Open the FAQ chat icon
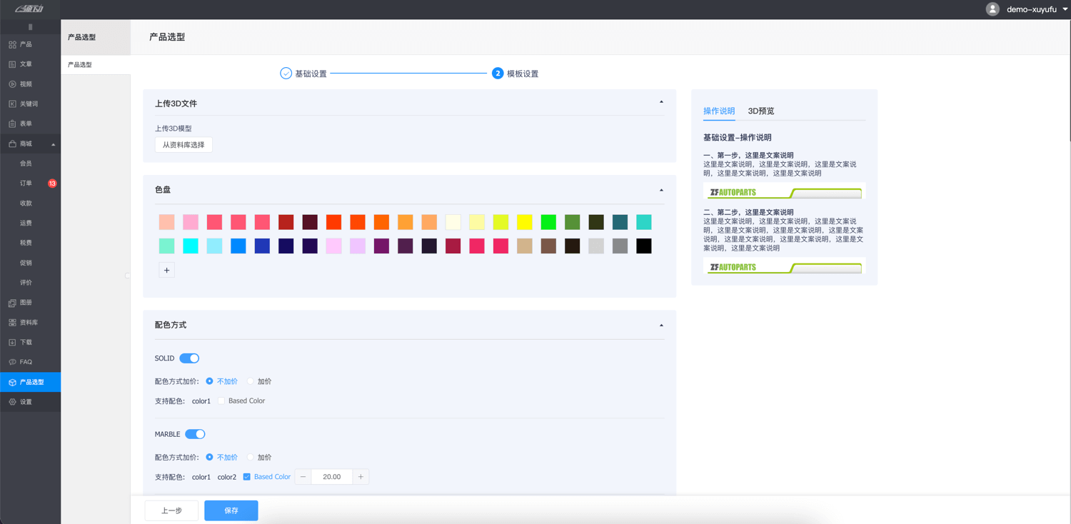This screenshot has width=1071, height=524. [x=12, y=362]
